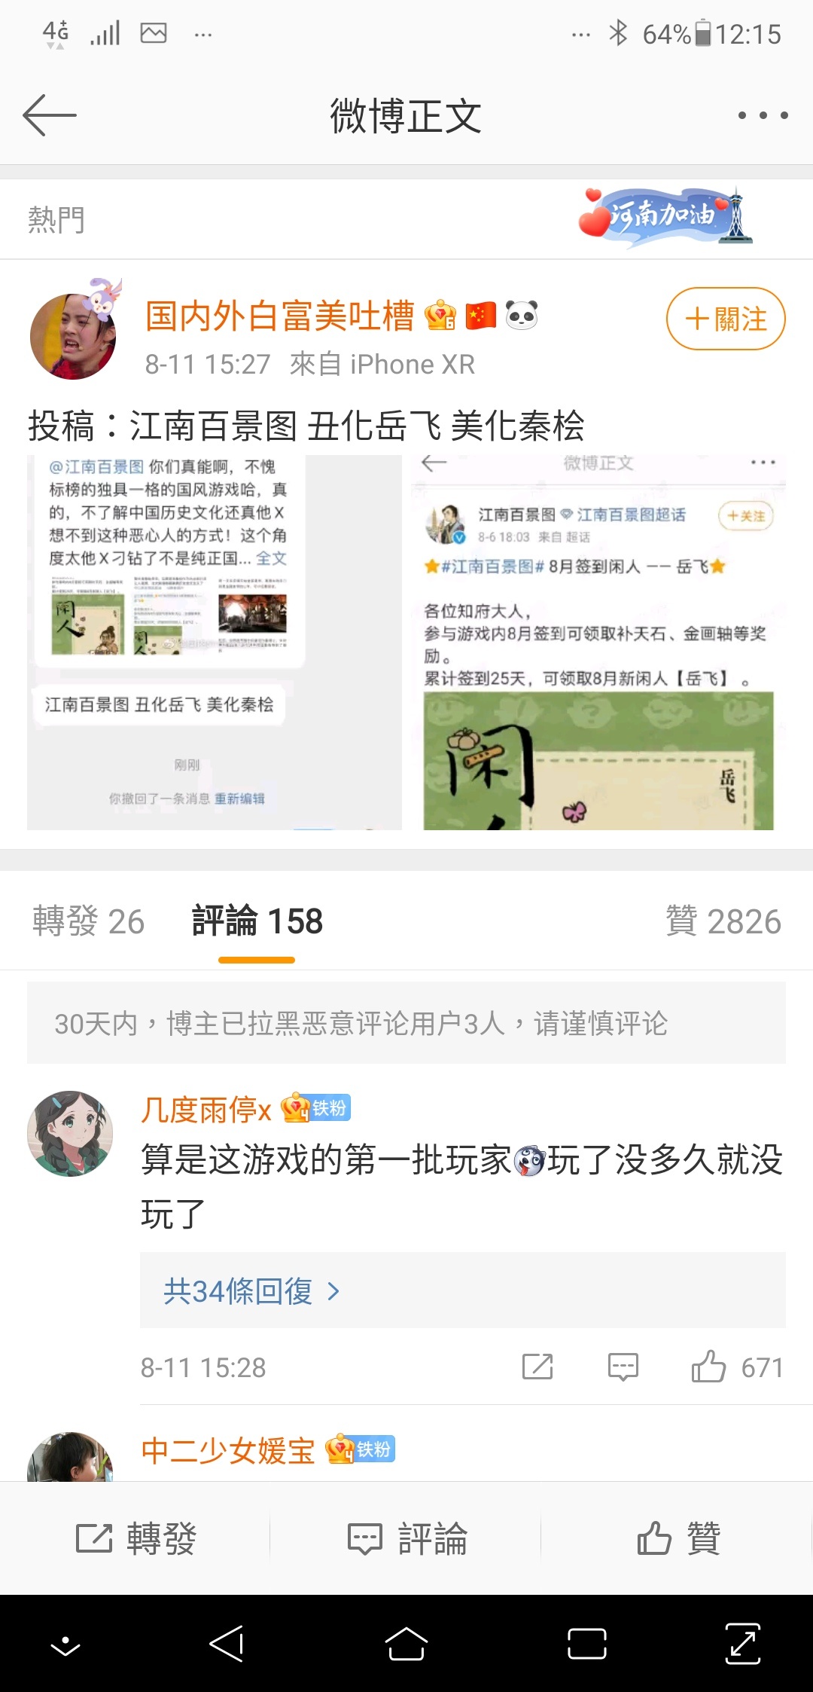Tap bottom 轉發 repost button
The image size is (813, 1692).
click(x=135, y=1538)
